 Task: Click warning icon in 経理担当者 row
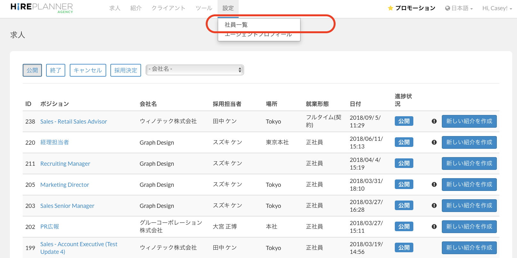434,142
